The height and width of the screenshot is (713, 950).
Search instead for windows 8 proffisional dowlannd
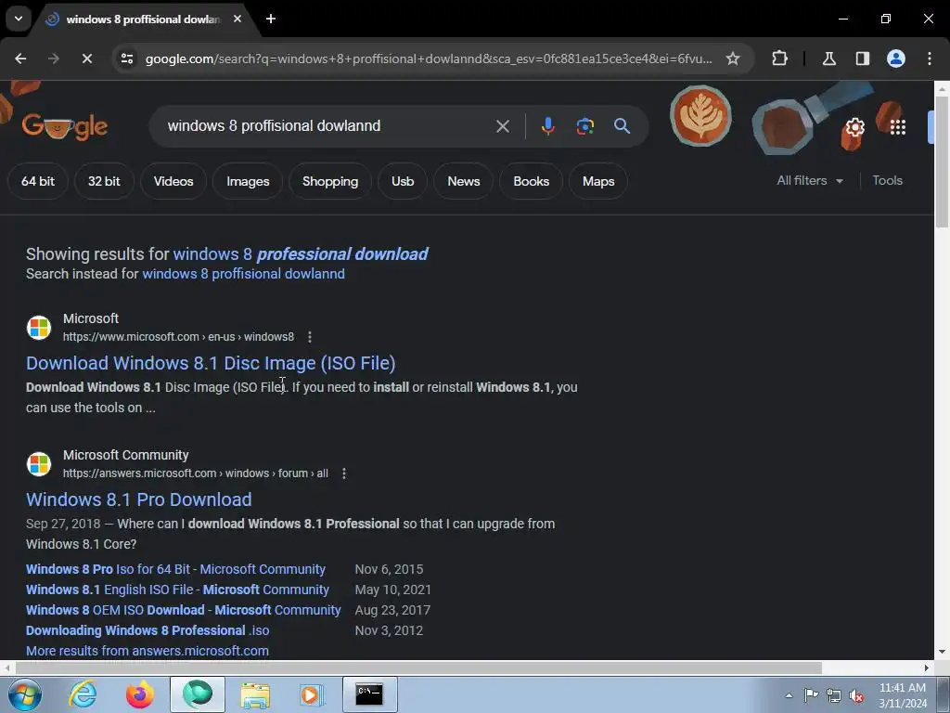click(244, 274)
